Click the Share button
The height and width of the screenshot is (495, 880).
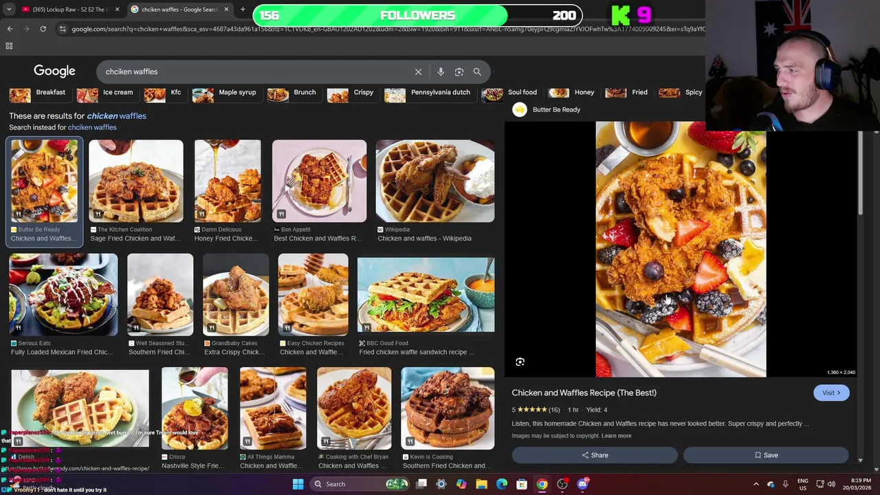coord(595,455)
